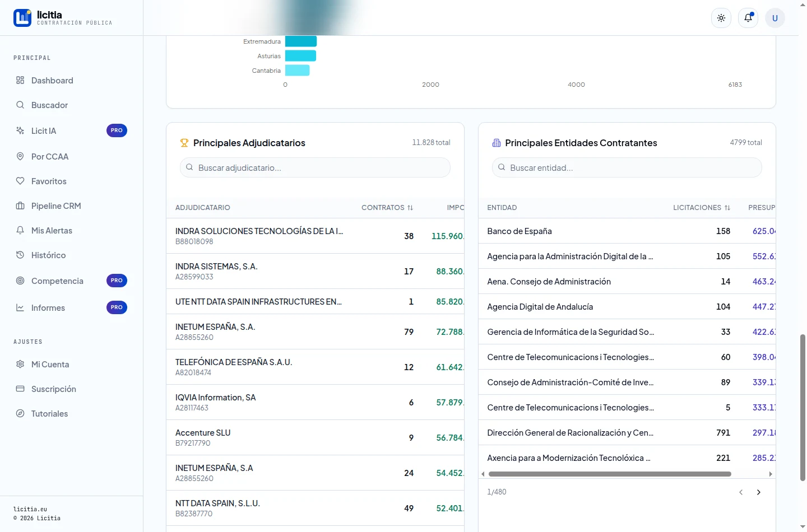Click the 11.828 total adjudicatarios count
The image size is (807, 532).
431,143
